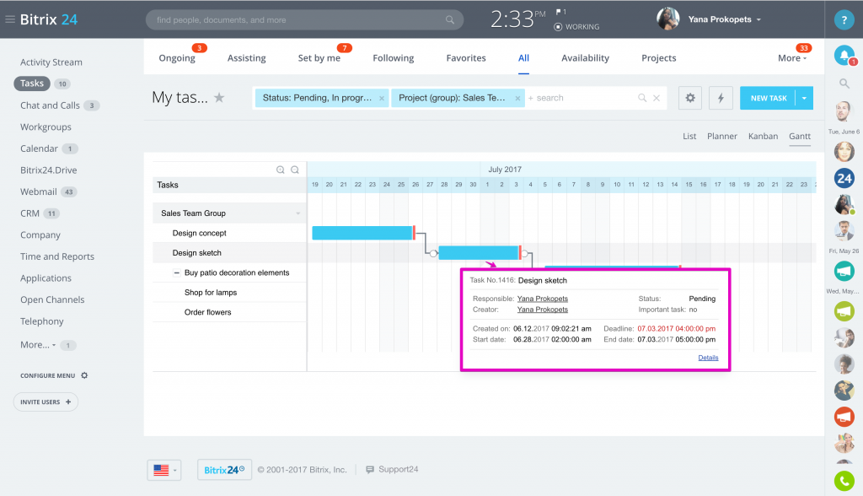
Task: Open the teal megaphone chat icon
Action: pos(844,271)
